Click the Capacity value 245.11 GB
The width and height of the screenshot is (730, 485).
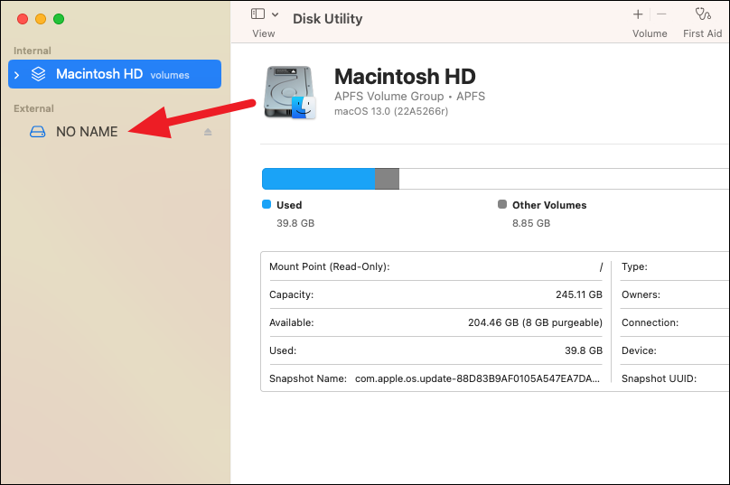[x=579, y=294]
